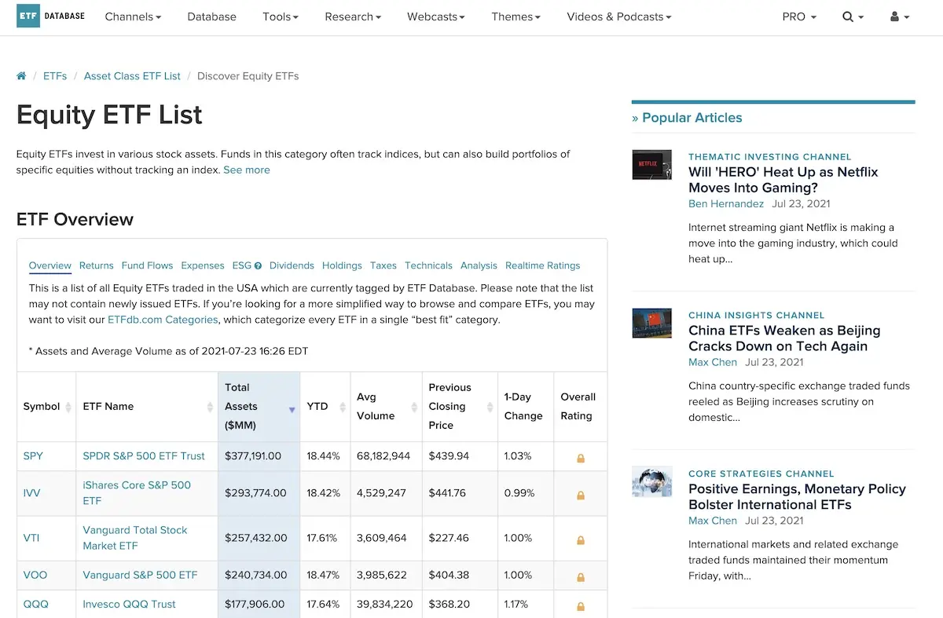Viewport: 943px width, 618px height.
Task: Sort by YTD column arrows
Action: [x=342, y=407]
